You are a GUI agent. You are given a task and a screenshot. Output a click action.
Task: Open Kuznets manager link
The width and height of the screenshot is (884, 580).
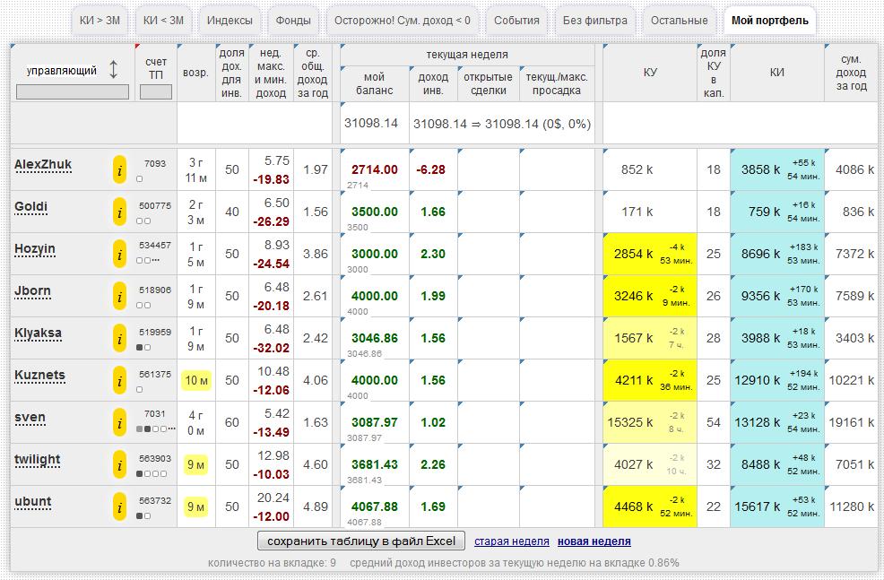point(39,375)
